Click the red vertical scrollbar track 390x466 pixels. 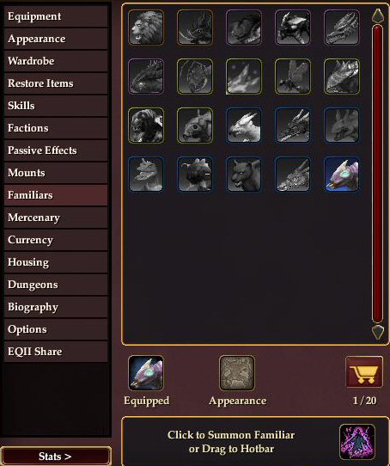pos(378,174)
